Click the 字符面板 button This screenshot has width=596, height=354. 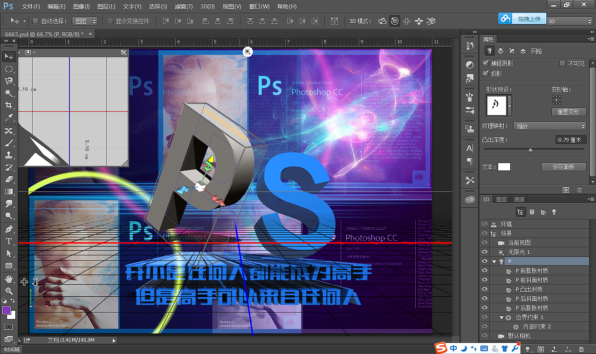[x=563, y=167]
